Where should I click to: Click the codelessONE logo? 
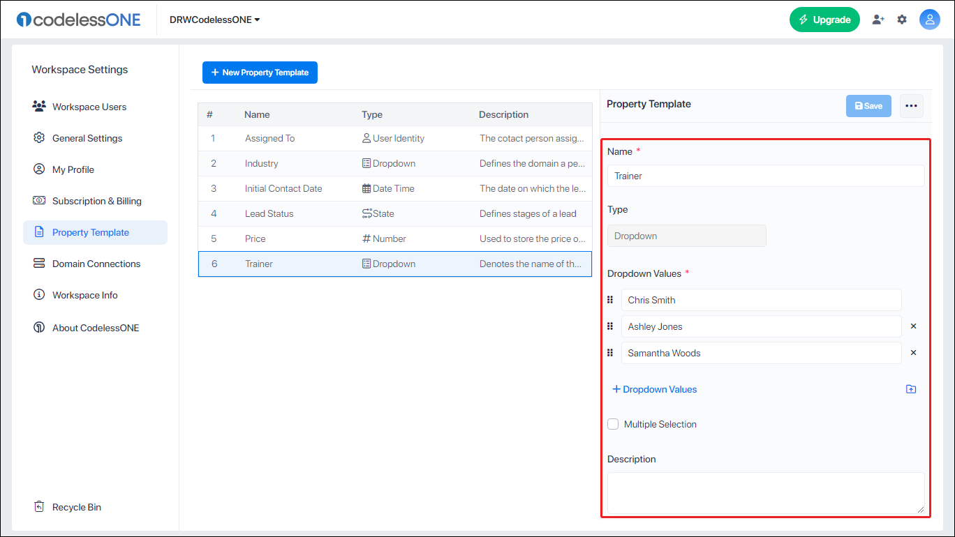pyautogui.click(x=79, y=20)
